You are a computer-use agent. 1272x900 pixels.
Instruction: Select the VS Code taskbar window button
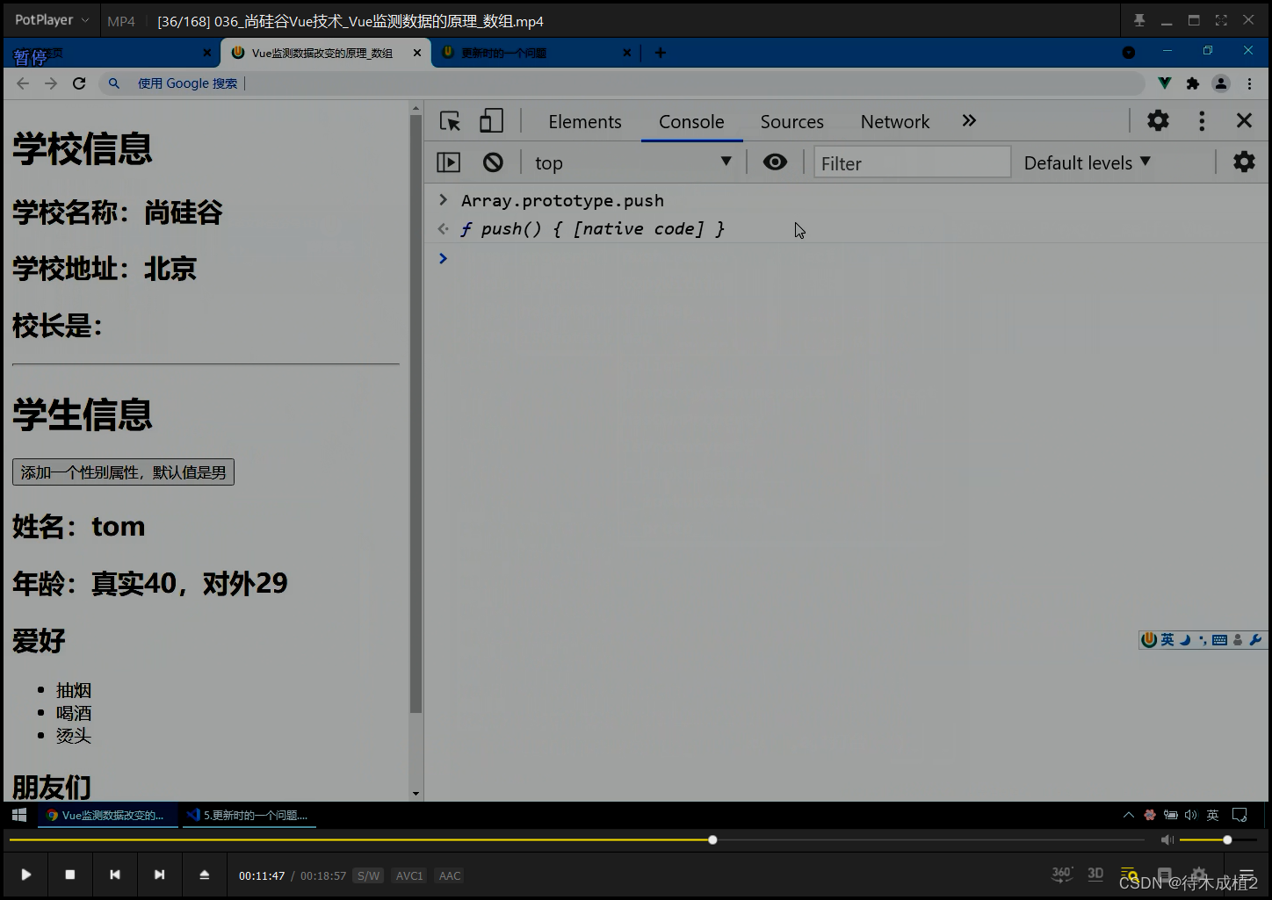click(249, 815)
